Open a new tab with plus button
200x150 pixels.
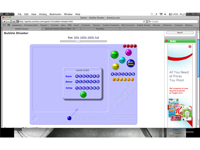(197, 29)
